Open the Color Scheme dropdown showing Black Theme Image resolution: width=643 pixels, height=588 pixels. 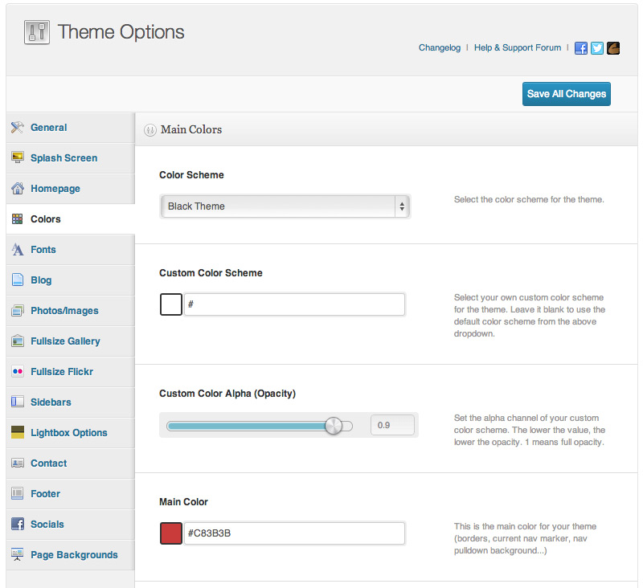[x=285, y=206]
